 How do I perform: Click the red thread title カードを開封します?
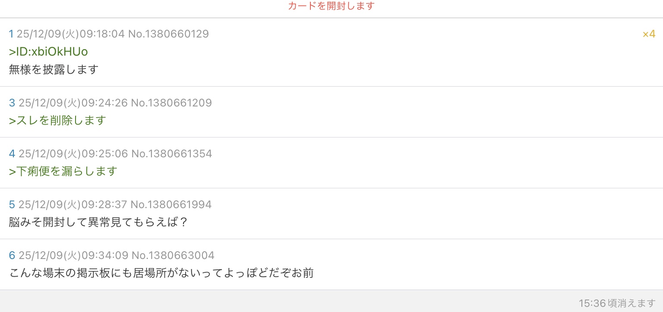[x=331, y=6]
